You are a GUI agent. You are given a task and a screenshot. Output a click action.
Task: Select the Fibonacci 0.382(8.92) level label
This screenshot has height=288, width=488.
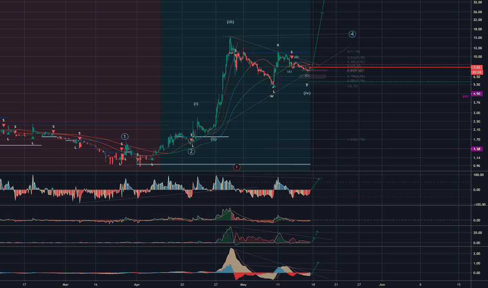356,62
